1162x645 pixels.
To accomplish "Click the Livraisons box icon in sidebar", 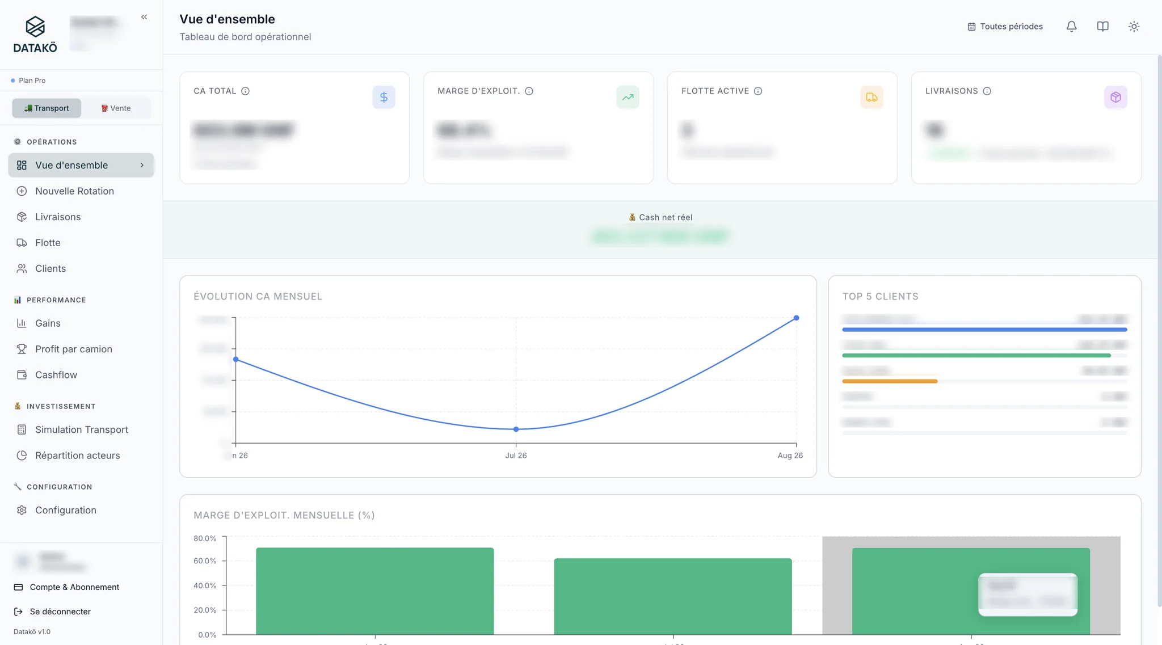I will (x=22, y=217).
